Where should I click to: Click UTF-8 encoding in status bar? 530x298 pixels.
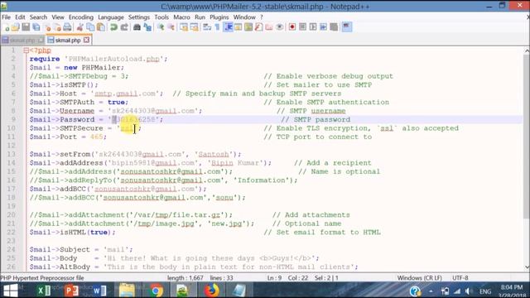tap(460, 278)
